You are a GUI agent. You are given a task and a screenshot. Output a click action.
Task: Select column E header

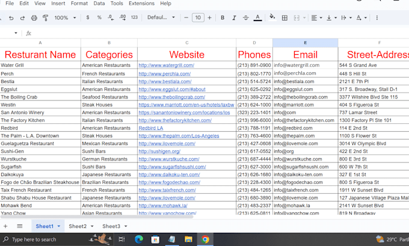[305, 43]
